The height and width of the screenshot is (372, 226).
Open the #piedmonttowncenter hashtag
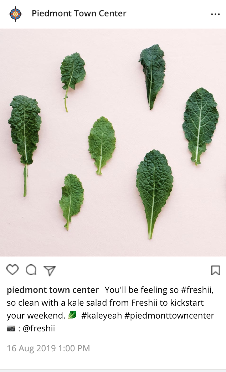(x=169, y=316)
